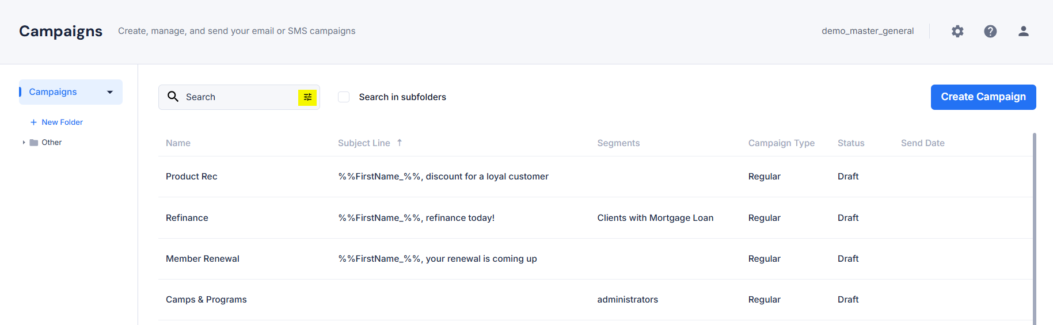This screenshot has height=325, width=1053.
Task: Open the Refinance campaign row
Action: pos(595,218)
